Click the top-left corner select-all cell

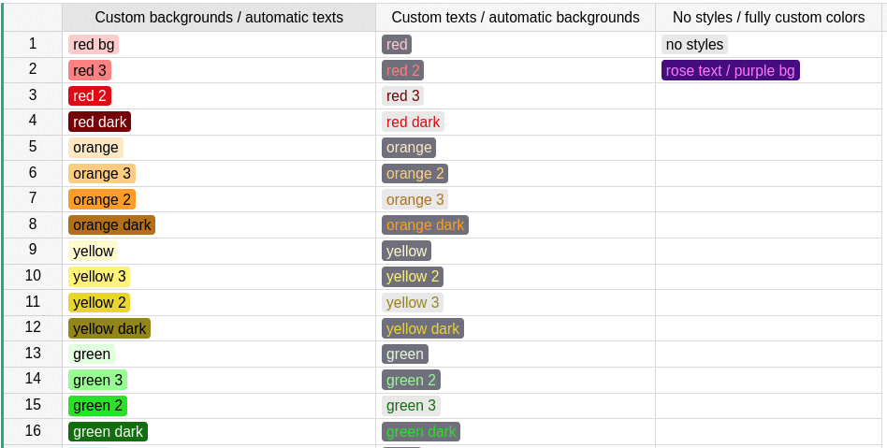[x=33, y=17]
